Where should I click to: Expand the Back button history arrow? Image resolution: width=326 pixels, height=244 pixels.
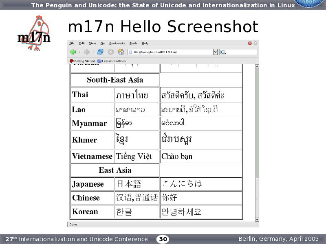[79, 52]
